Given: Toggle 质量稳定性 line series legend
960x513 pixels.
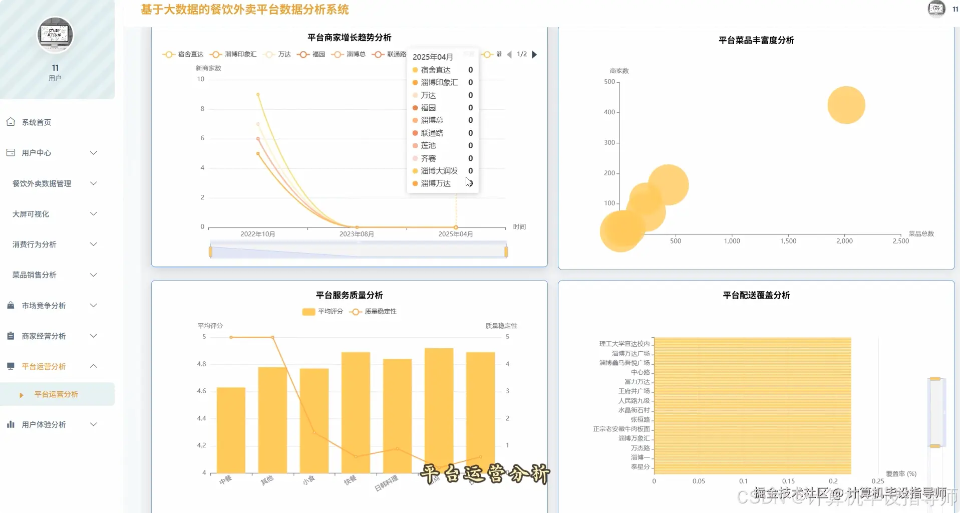Looking at the screenshot, I should 373,312.
